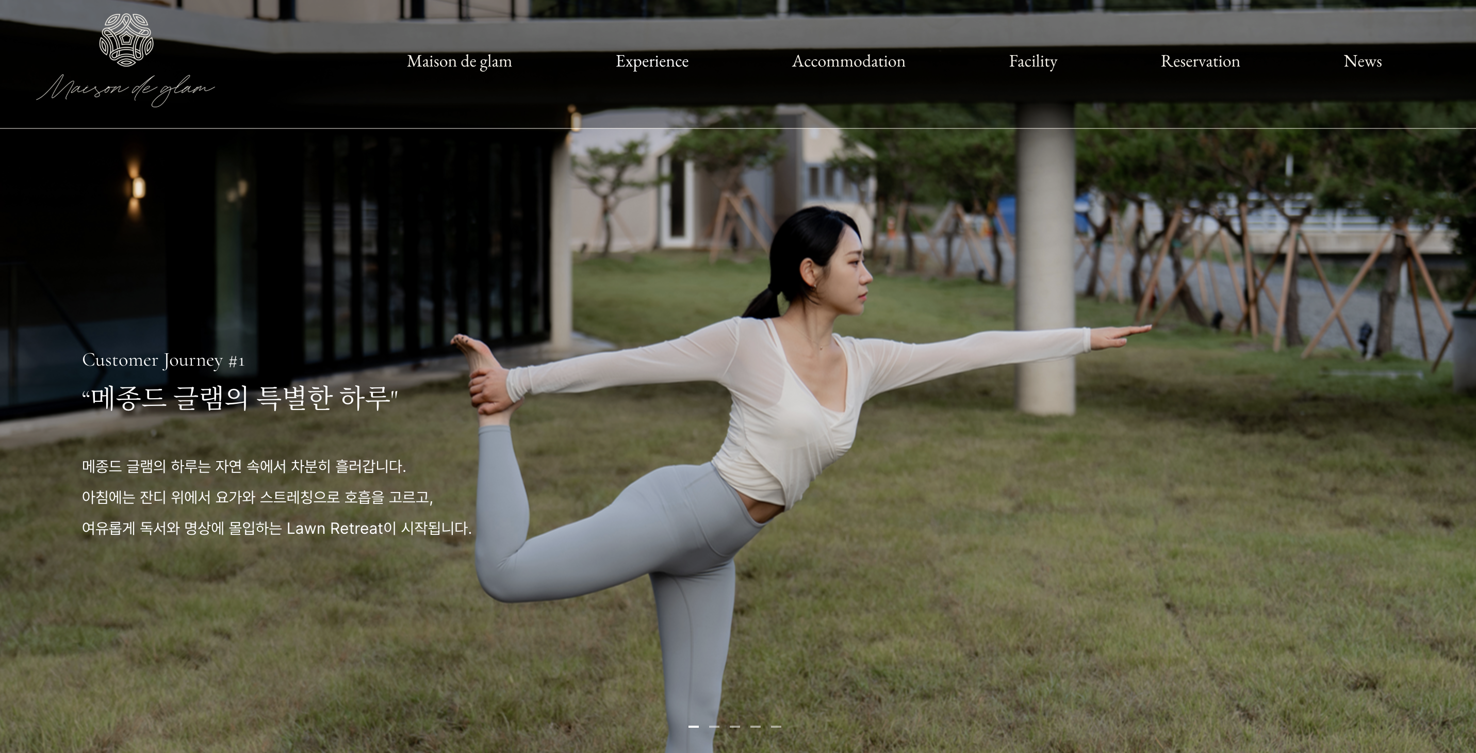
Task: Navigate to the News page
Action: (1362, 61)
